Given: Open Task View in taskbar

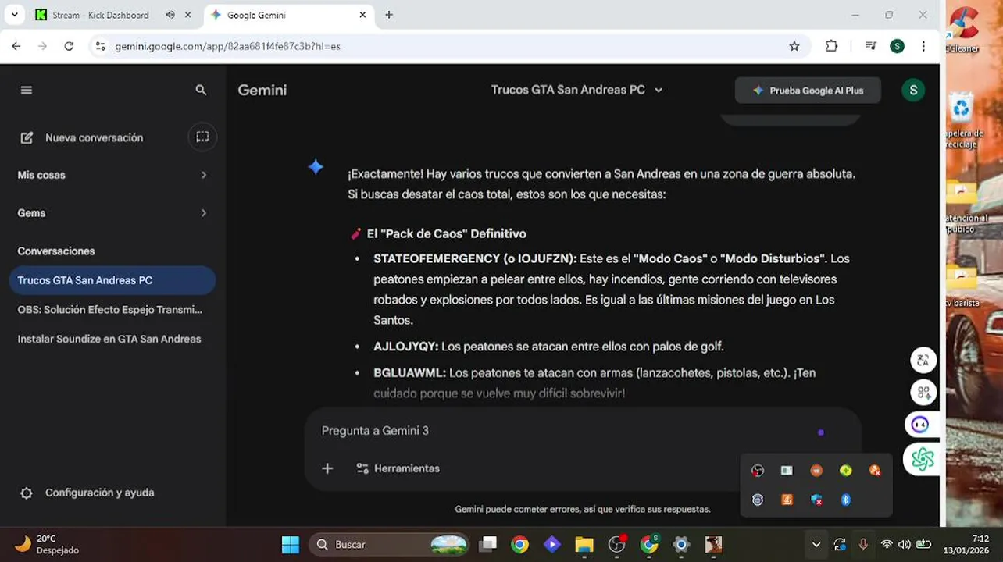Looking at the screenshot, I should coord(488,544).
